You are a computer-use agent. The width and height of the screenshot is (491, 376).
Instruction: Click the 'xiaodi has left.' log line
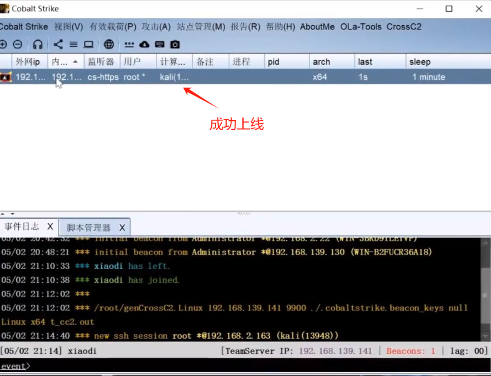coord(85,266)
